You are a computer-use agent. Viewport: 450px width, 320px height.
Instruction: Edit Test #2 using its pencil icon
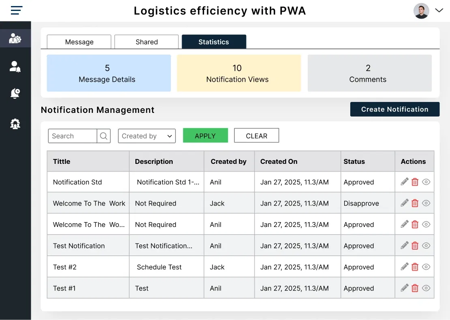(404, 267)
